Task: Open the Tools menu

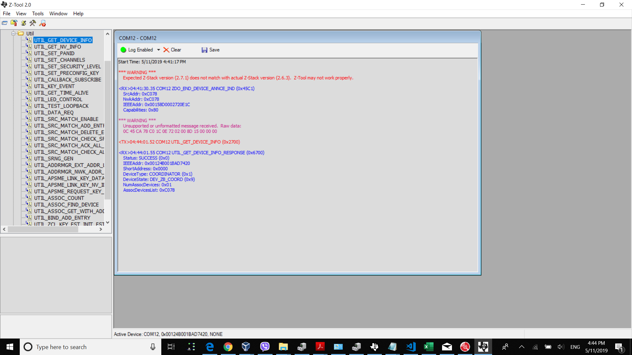Action: click(x=38, y=13)
